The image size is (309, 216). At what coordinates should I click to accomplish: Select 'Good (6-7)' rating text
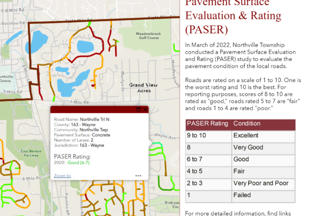click(78, 162)
